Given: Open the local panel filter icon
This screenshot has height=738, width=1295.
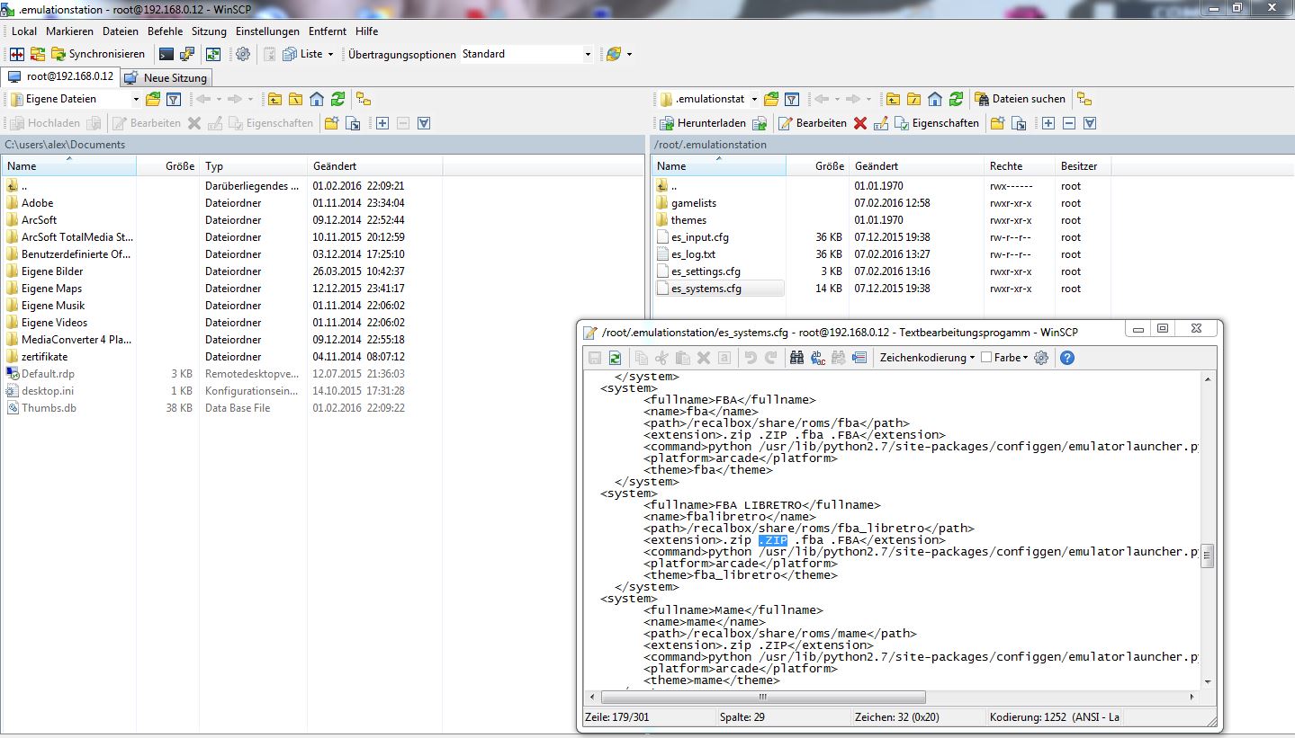Looking at the screenshot, I should [175, 99].
